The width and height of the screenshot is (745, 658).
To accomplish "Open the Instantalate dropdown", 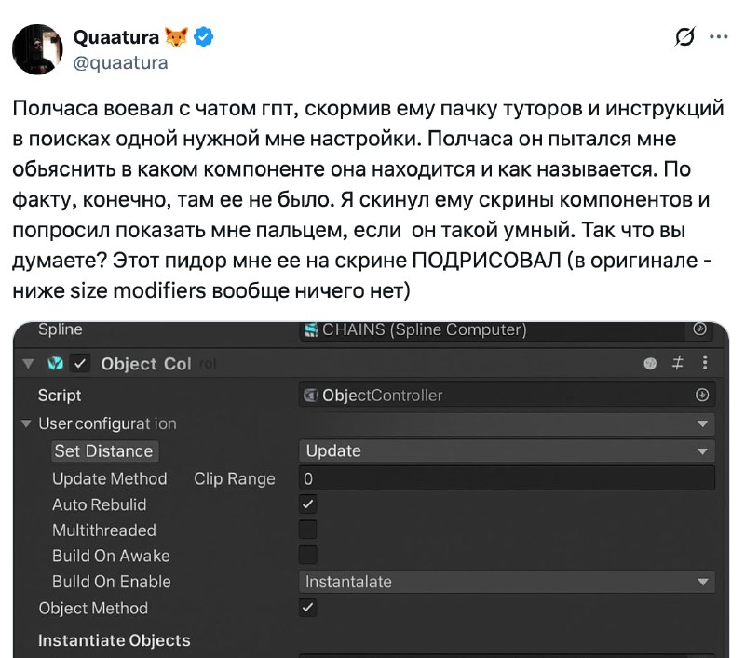I will (x=507, y=582).
